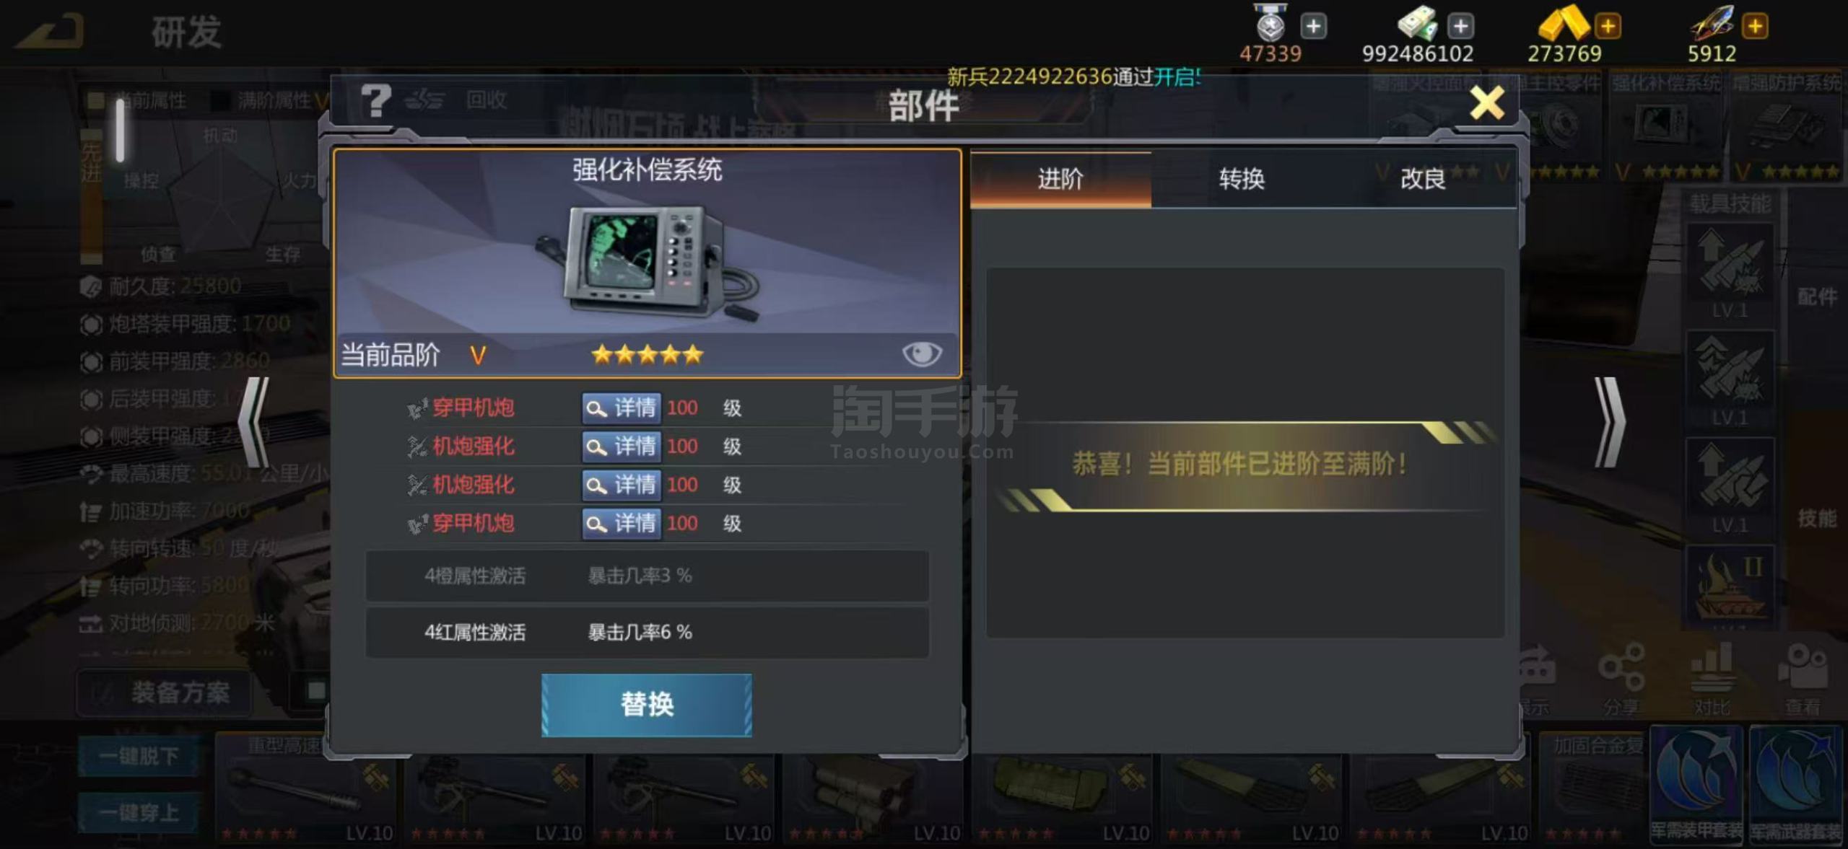
Task: Click the plus icon beside missiles 5912
Action: point(1755,27)
